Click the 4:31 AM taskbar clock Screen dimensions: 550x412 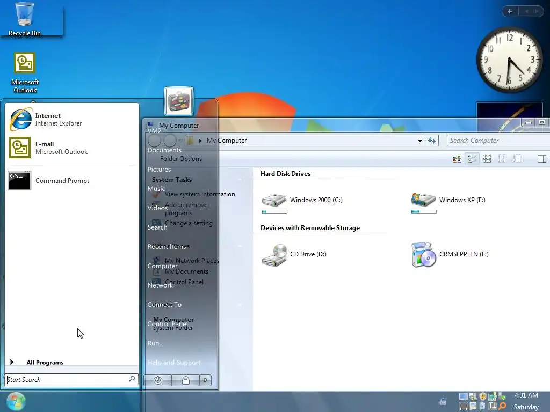pos(526,395)
